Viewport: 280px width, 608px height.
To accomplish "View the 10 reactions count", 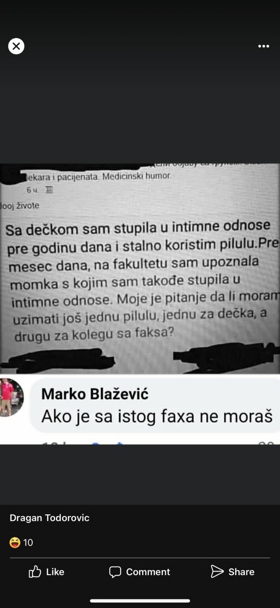I will pos(28,542).
